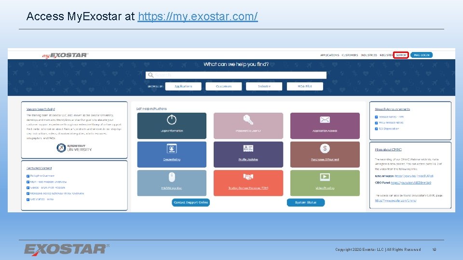Browse by Applications button
463x260 pixels.
point(183,86)
